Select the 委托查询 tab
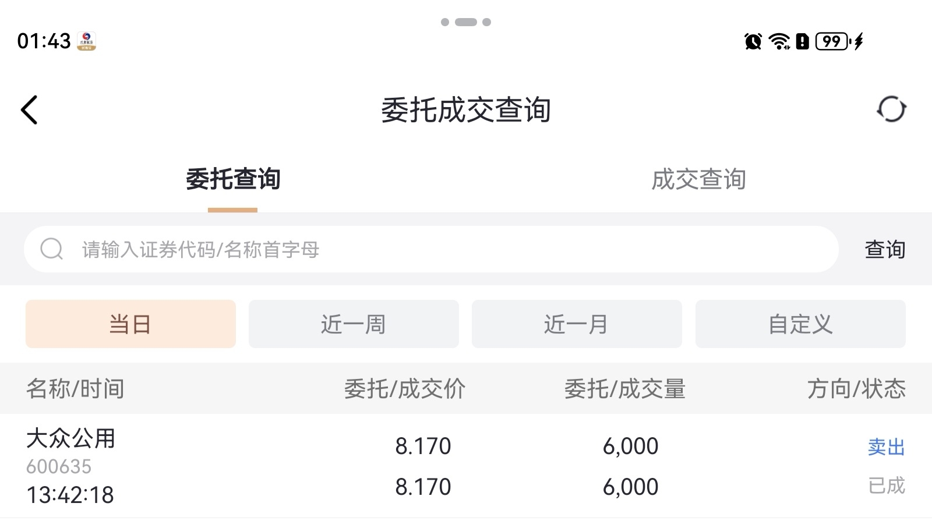 point(233,179)
